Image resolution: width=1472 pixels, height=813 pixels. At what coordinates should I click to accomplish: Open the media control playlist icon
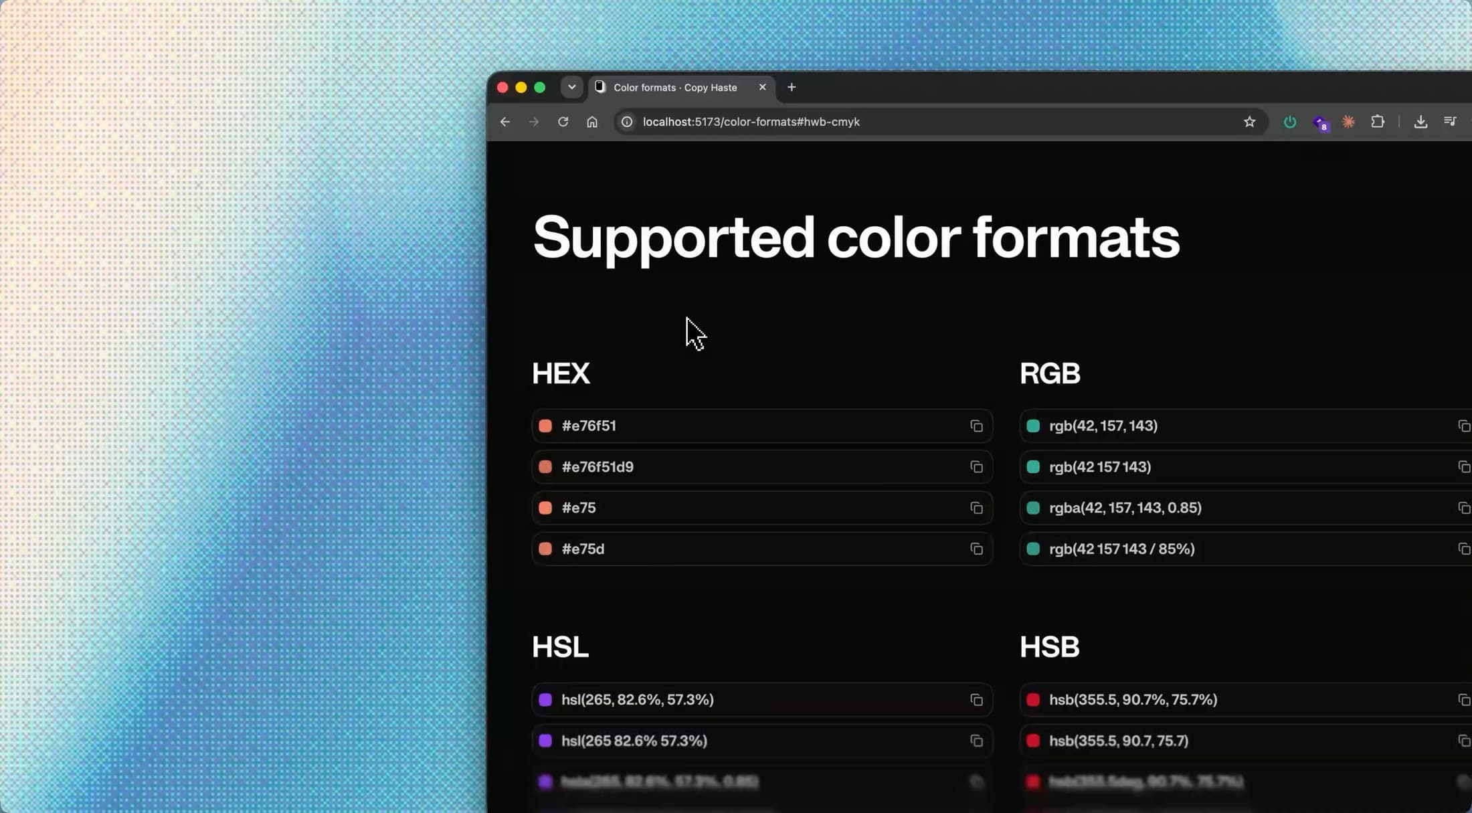[x=1450, y=122]
